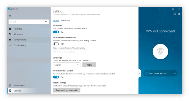Click the Autostart section label

tap(57, 26)
